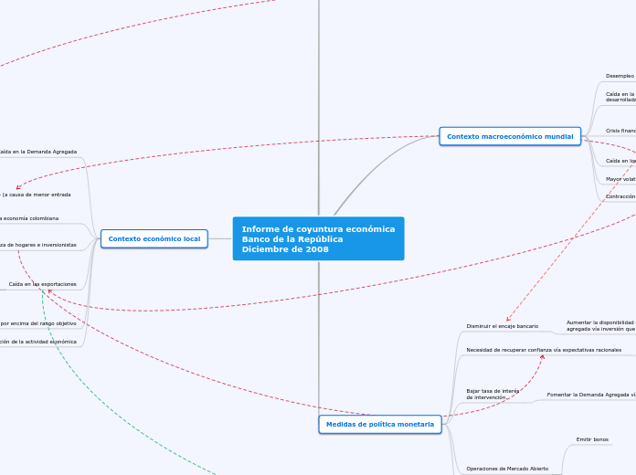Click the economía colombiana branch text
The height and width of the screenshot is (475, 636).
click(x=29, y=218)
